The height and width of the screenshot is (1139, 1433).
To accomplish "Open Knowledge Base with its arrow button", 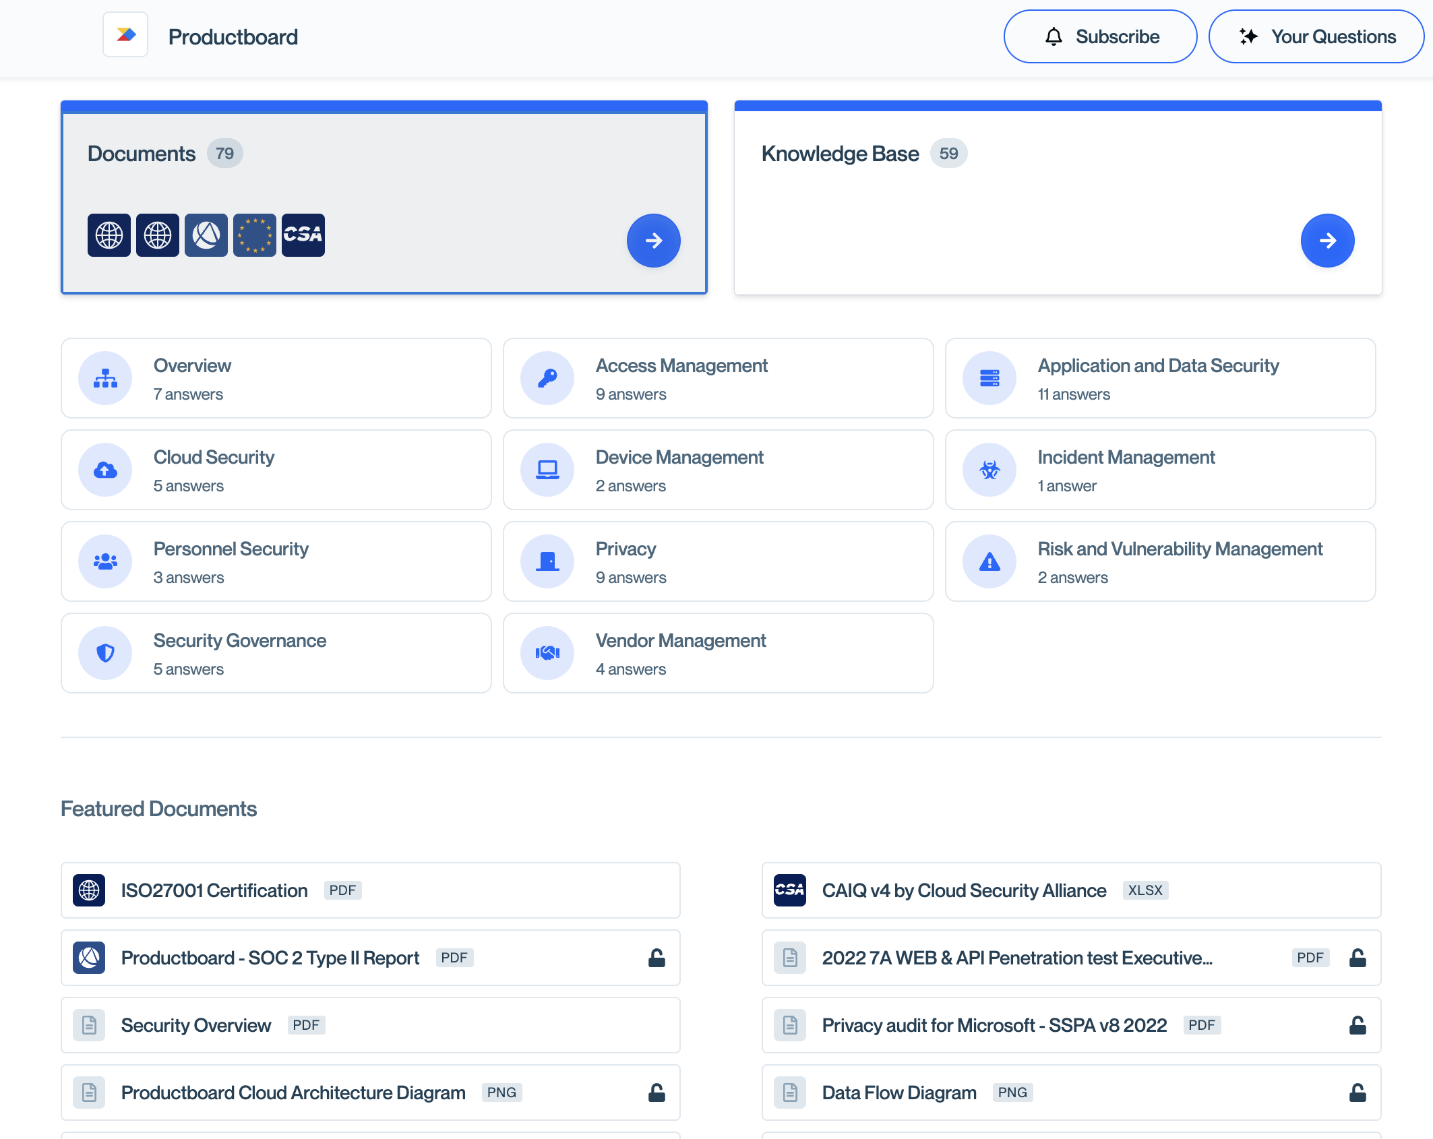I will click(x=1327, y=241).
